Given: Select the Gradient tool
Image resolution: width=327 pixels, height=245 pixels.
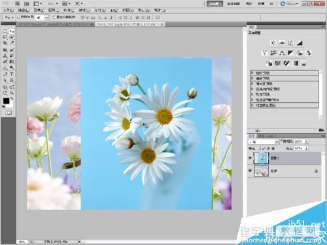Looking at the screenshot, I should [12, 62].
